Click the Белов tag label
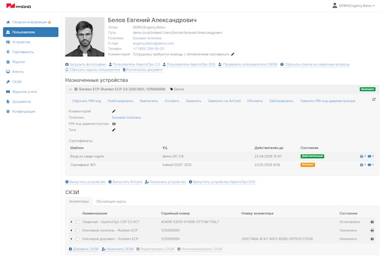The height and width of the screenshot is (258, 382). coord(177,89)
